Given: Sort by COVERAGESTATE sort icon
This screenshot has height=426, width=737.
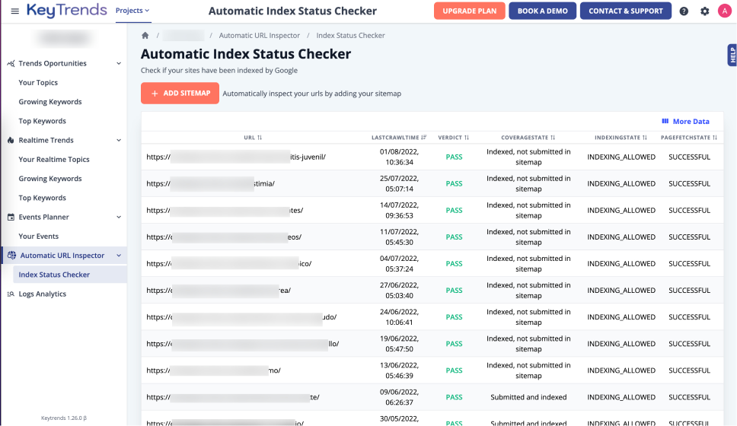Looking at the screenshot, I should click(x=553, y=138).
